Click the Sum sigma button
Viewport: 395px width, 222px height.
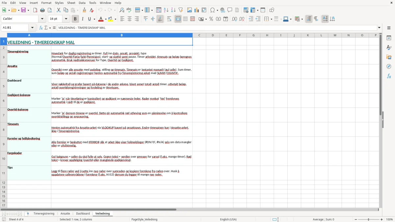46,28
